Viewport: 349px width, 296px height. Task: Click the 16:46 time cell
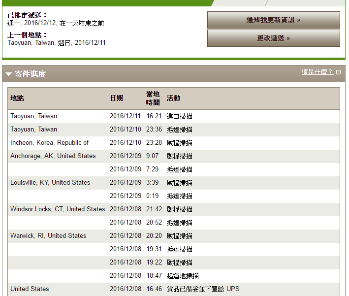pyautogui.click(x=154, y=289)
